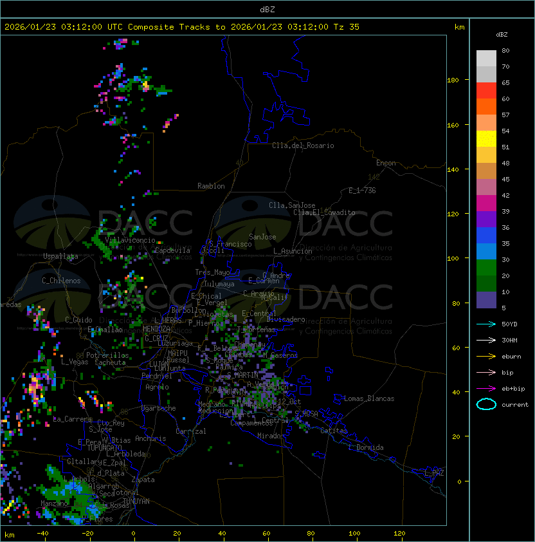Click the cyan ellipse 'current' legend icon
Screen dimensions: 535x542
(x=486, y=404)
